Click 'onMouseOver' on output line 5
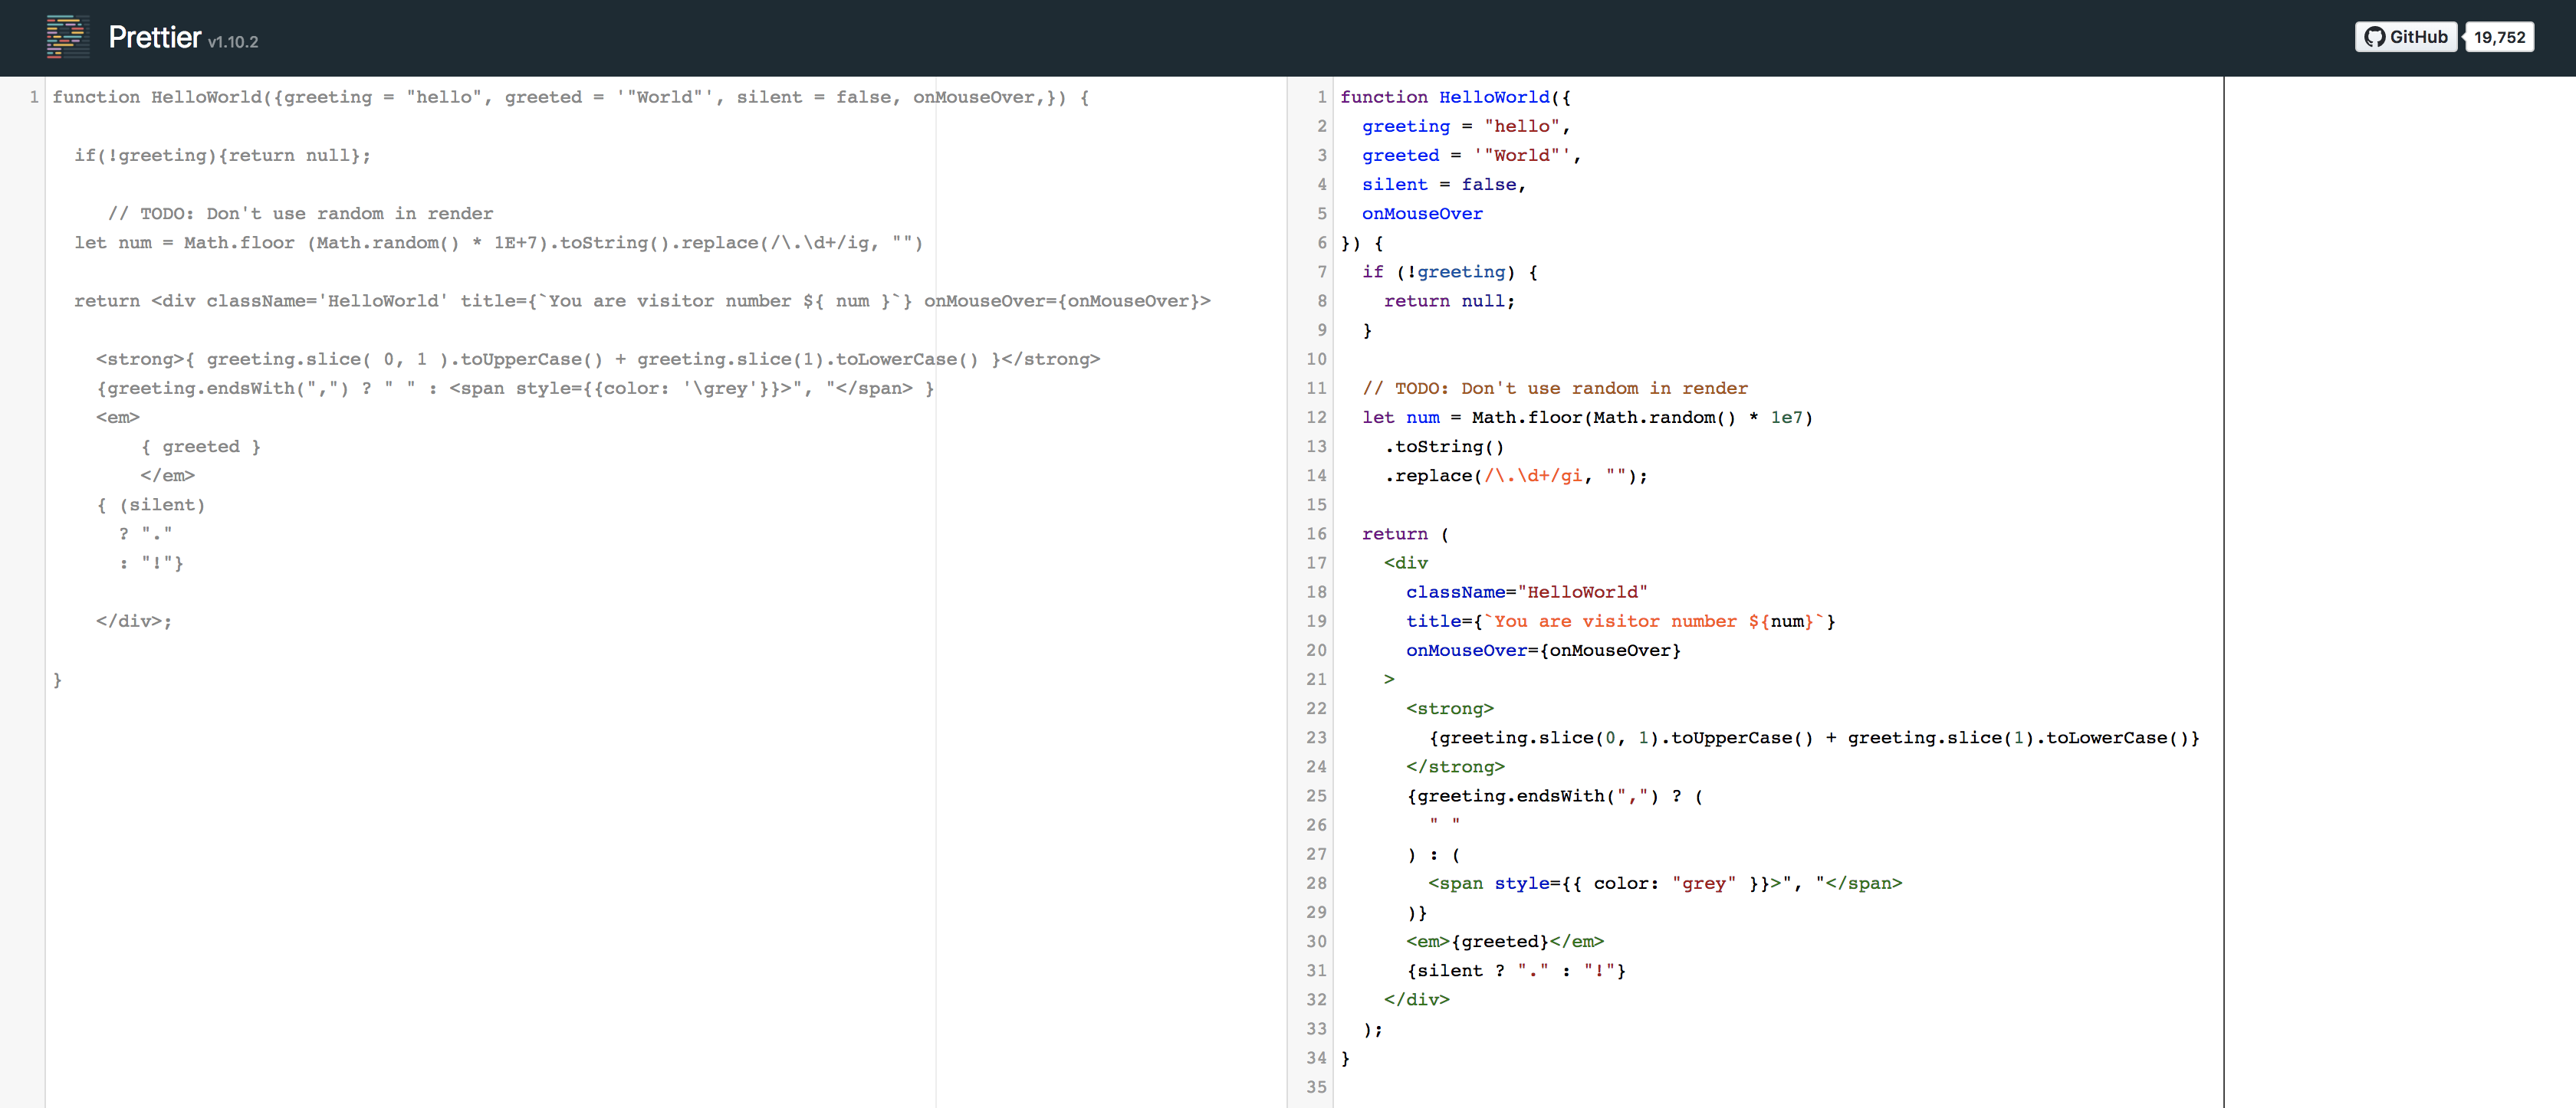The height and width of the screenshot is (1108, 2576). (1422, 214)
